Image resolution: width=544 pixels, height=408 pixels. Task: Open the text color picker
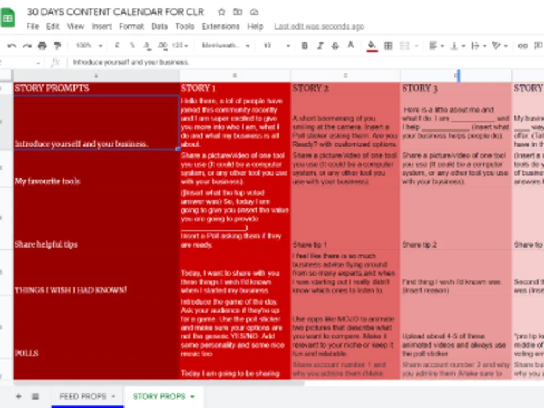(x=351, y=45)
